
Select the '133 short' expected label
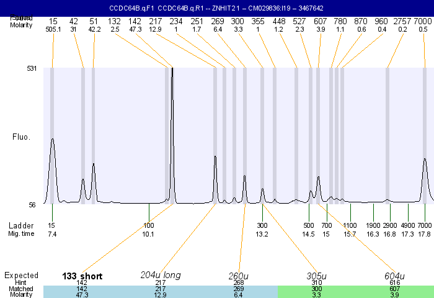(x=82, y=276)
